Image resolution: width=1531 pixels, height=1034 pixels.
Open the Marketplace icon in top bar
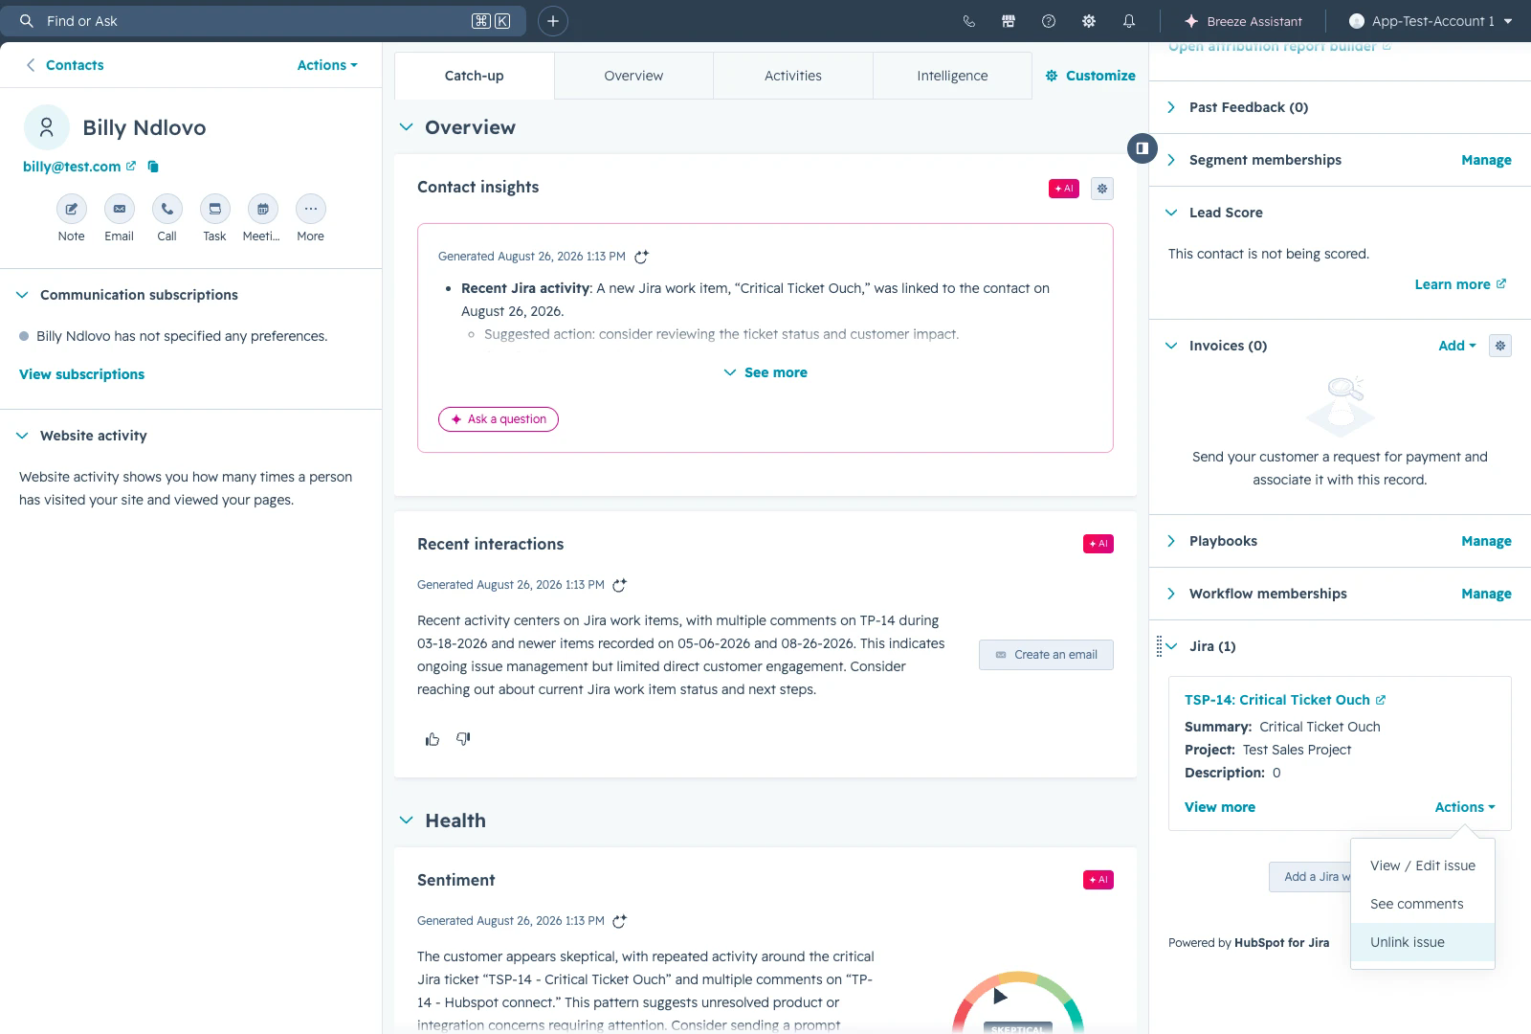click(x=1009, y=21)
